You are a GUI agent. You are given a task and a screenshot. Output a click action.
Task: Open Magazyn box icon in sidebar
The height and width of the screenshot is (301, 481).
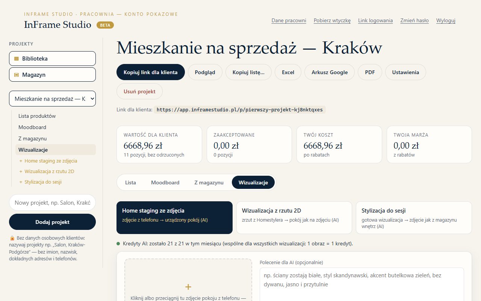tap(16, 75)
